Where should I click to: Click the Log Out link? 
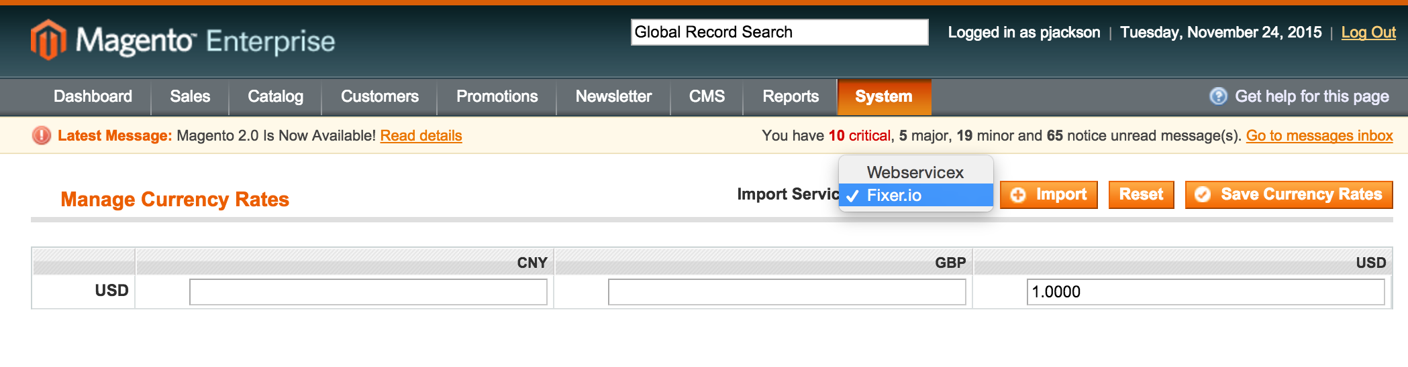click(1368, 32)
